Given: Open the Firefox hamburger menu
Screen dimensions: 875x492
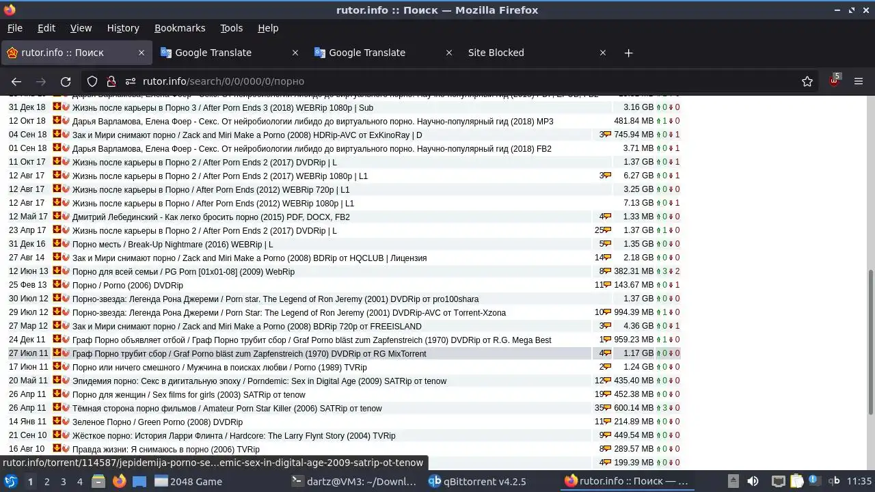Looking at the screenshot, I should pos(859,81).
